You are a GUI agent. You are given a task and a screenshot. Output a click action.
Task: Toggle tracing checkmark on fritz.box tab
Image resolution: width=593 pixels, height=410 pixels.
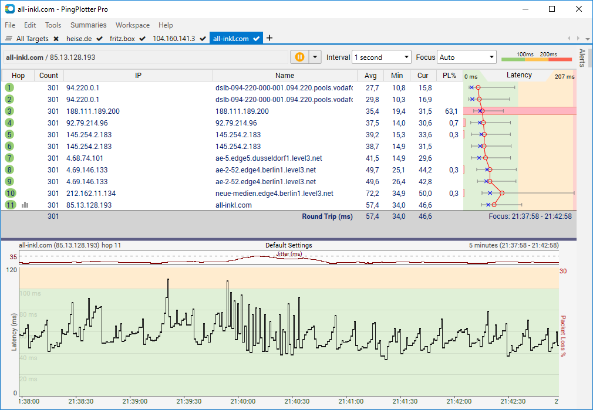(141, 38)
